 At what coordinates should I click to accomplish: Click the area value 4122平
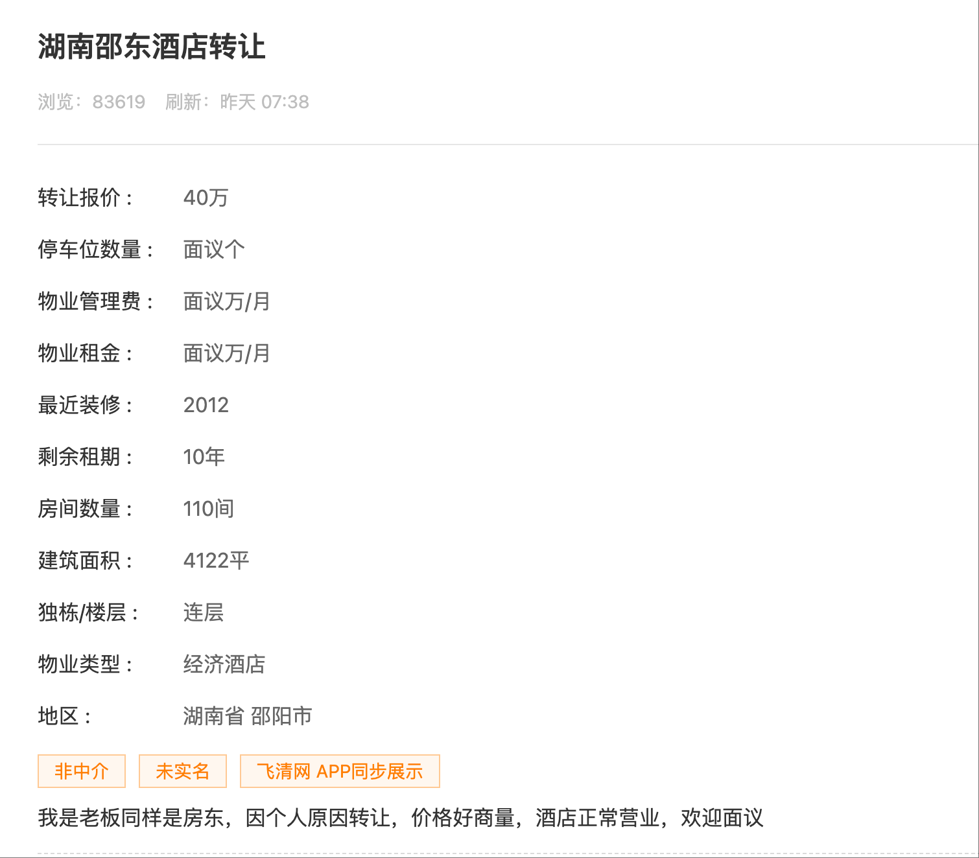click(x=216, y=561)
